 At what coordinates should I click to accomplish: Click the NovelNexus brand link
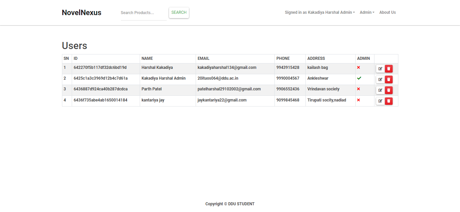pyautogui.click(x=81, y=12)
